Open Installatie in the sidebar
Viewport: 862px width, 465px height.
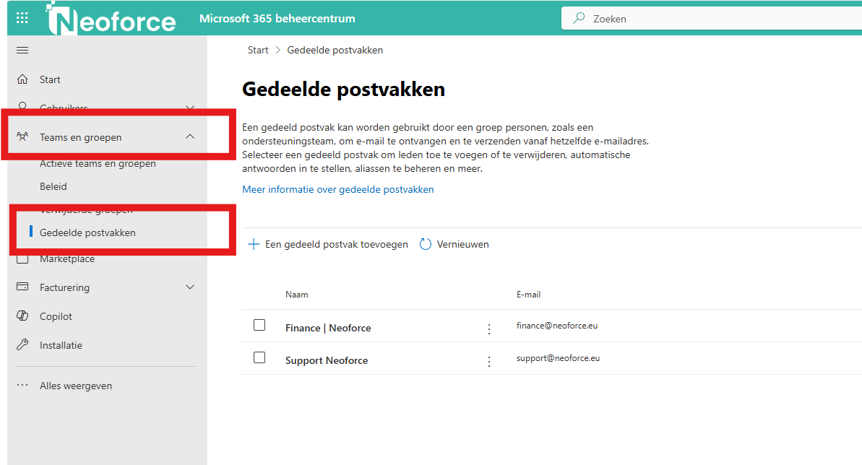[61, 345]
